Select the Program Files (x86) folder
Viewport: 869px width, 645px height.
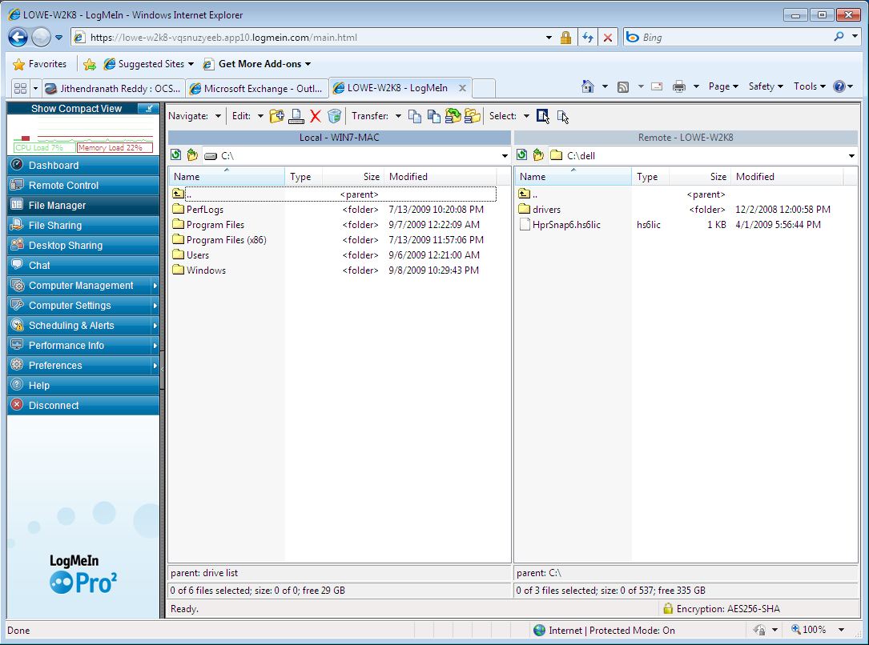(226, 240)
